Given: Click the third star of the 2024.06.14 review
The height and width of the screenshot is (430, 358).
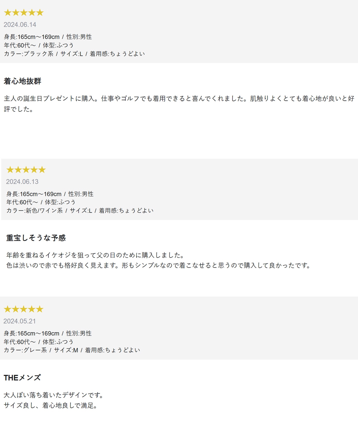Looking at the screenshot, I should 24,13.
